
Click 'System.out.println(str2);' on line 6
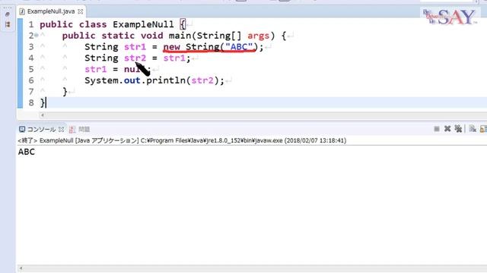pos(154,80)
